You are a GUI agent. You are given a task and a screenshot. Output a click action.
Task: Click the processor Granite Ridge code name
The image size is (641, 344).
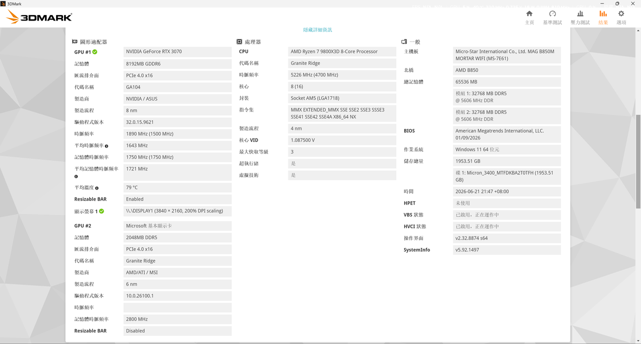[342, 63]
